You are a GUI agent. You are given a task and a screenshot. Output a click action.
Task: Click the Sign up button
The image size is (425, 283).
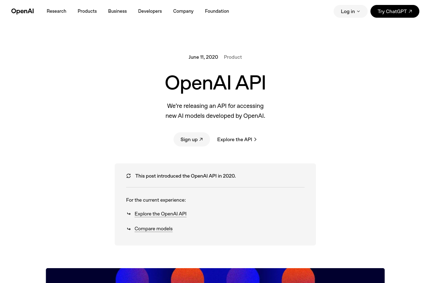click(192, 139)
